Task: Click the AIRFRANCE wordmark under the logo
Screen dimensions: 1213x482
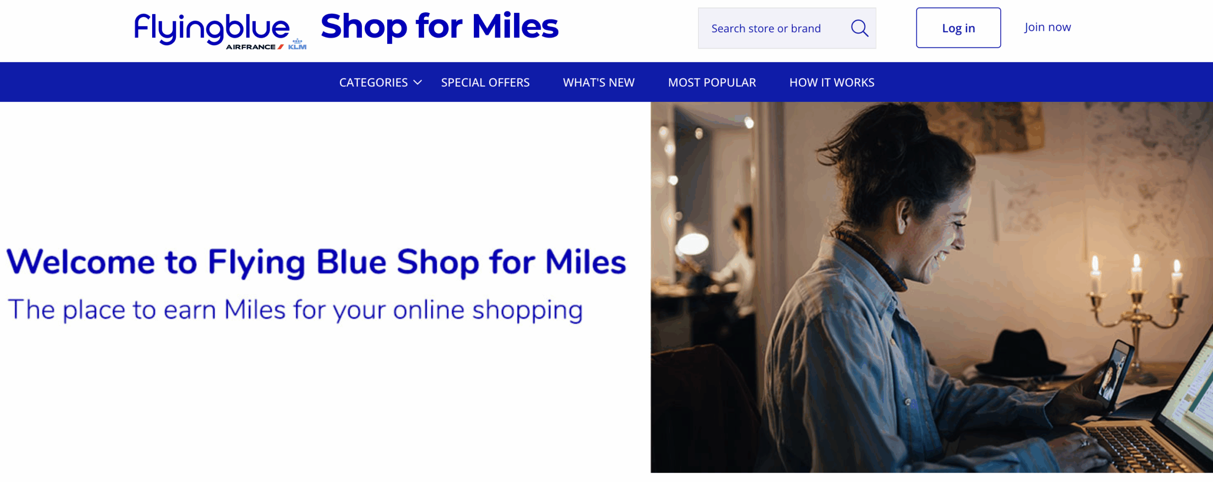Action: click(252, 47)
